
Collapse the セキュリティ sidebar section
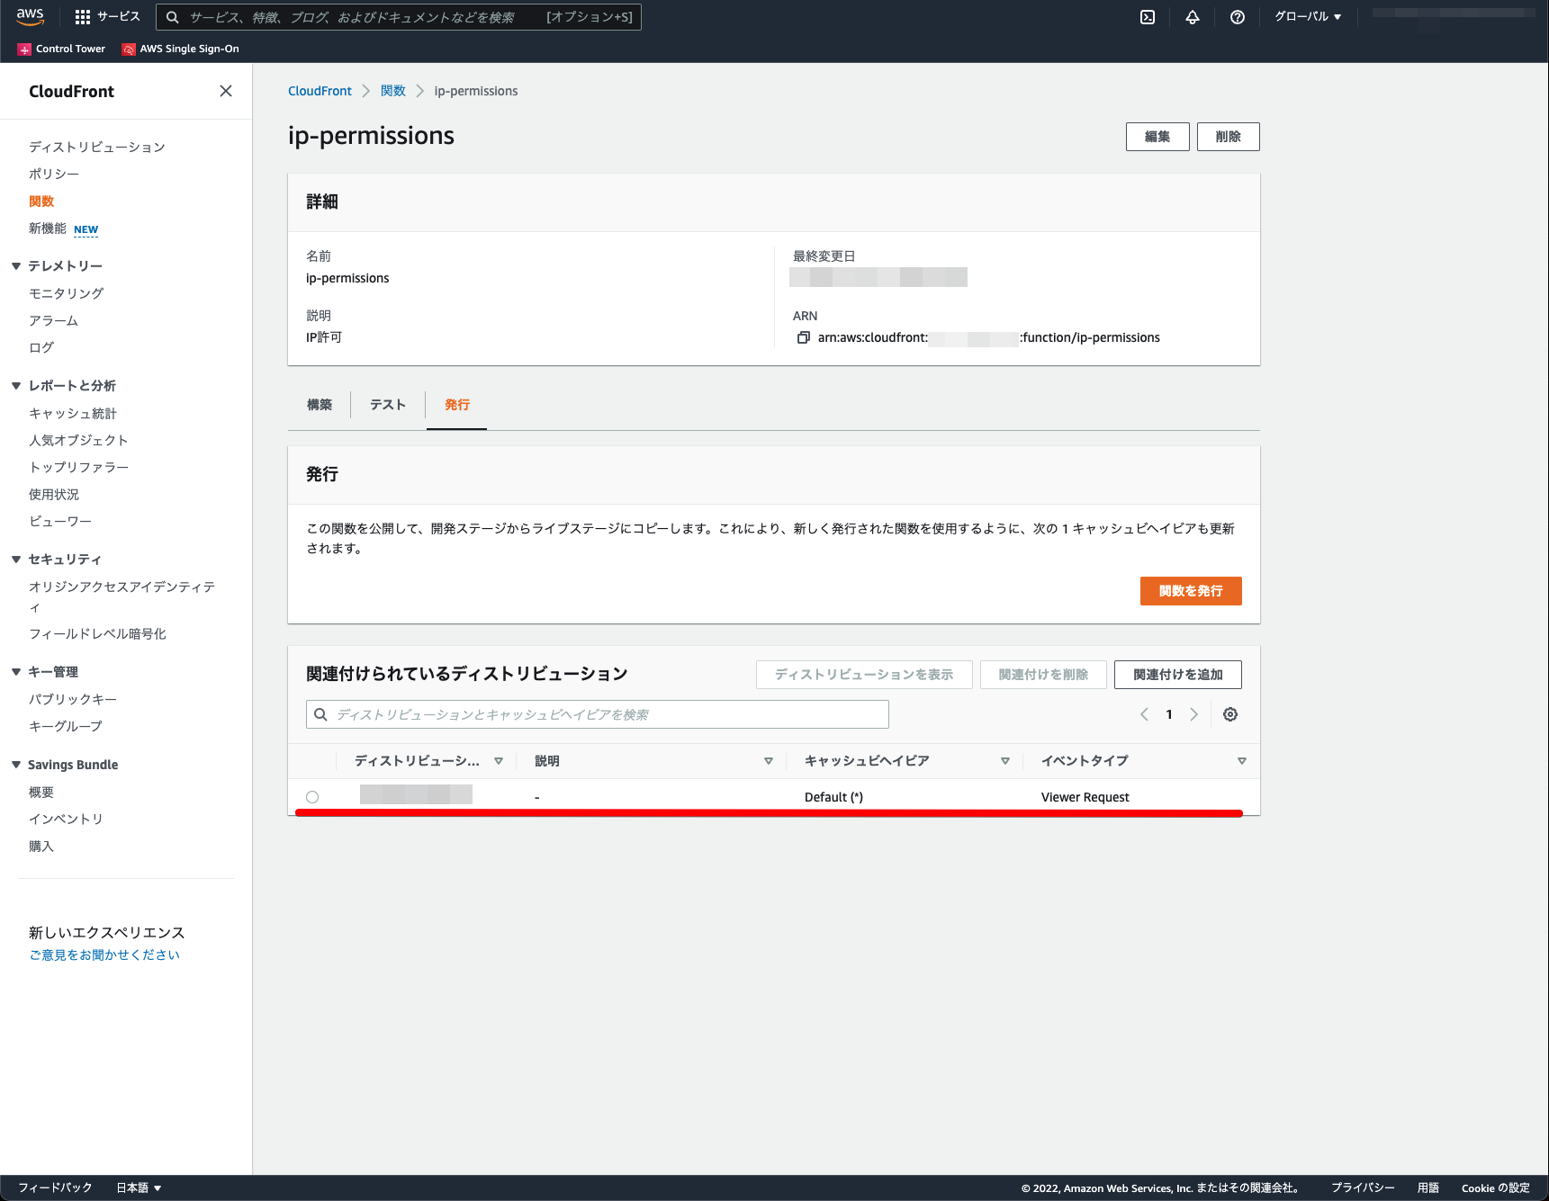click(x=16, y=560)
